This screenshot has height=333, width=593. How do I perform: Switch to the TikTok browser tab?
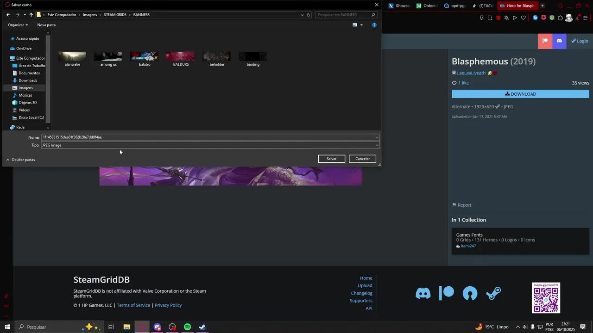482,6
